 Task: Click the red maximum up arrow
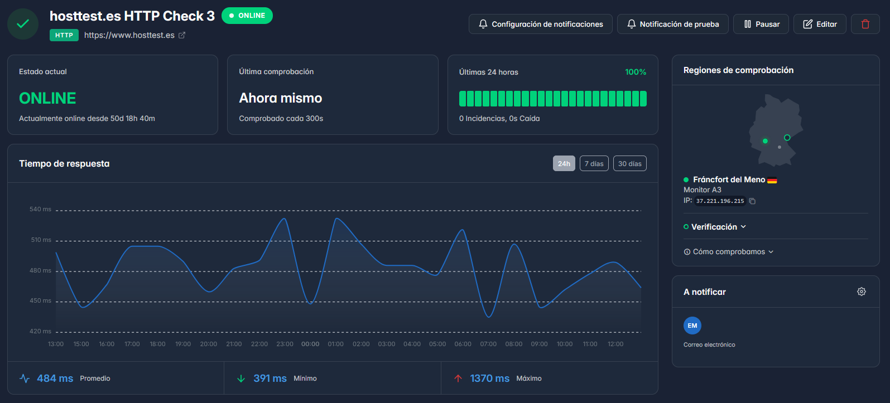458,378
